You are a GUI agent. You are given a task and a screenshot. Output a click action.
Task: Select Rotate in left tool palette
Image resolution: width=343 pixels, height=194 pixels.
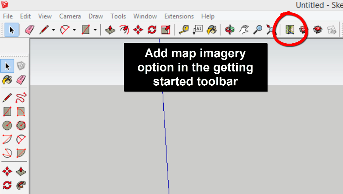coord(7,185)
